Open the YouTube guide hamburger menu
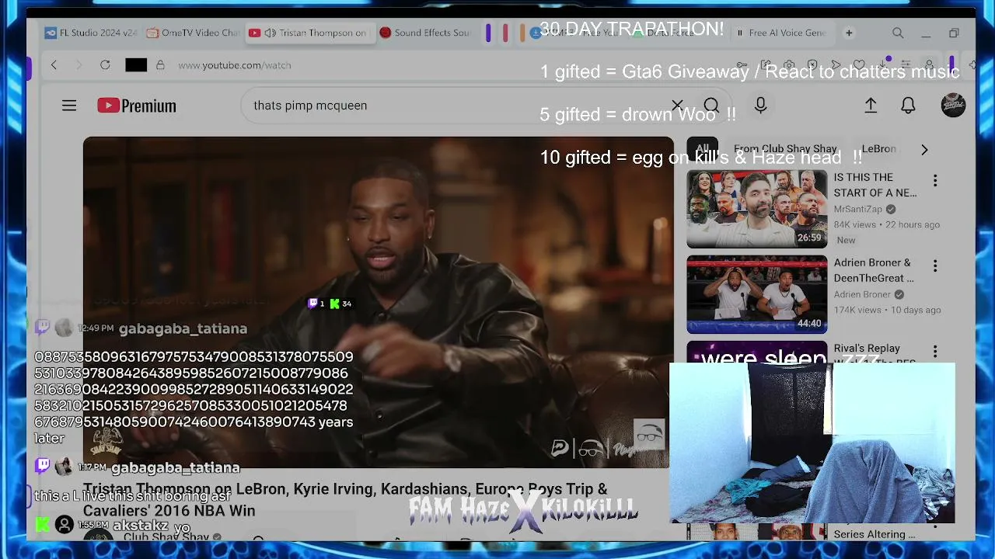995x559 pixels. point(69,106)
